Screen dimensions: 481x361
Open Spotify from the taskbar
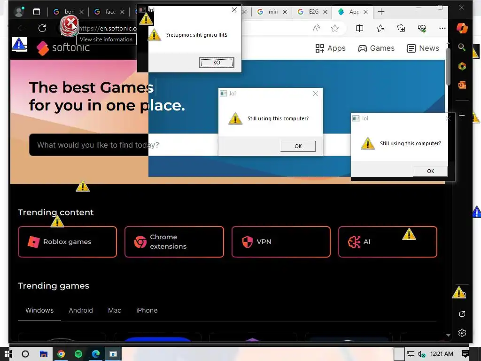point(78,354)
